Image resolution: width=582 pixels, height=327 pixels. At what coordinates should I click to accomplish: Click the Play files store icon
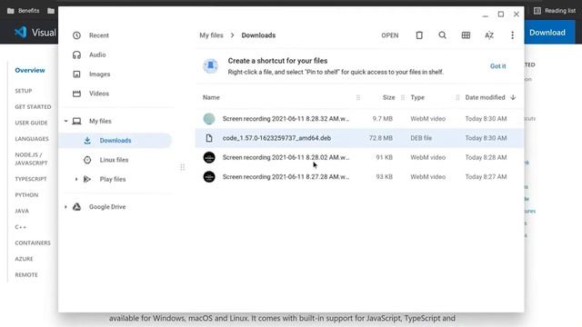click(87, 179)
